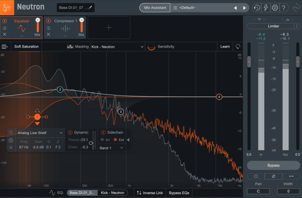
Task: Collapse sidechain panel with left triangle
Action: 128,140
